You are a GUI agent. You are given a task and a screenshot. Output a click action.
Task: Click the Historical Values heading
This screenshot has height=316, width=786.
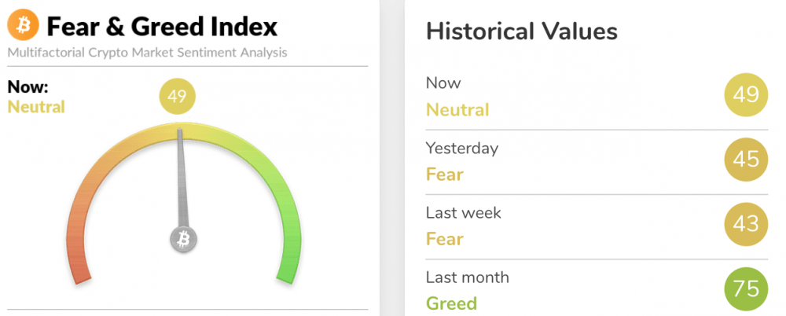pyautogui.click(x=521, y=31)
